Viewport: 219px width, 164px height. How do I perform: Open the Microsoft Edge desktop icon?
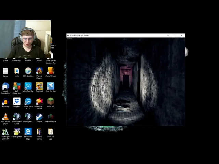(28, 132)
